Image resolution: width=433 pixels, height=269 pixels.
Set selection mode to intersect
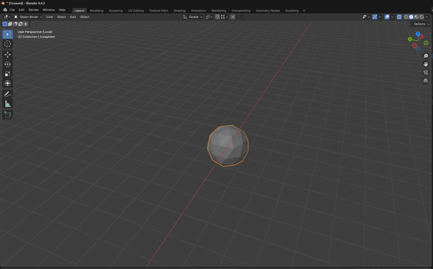coord(26,24)
